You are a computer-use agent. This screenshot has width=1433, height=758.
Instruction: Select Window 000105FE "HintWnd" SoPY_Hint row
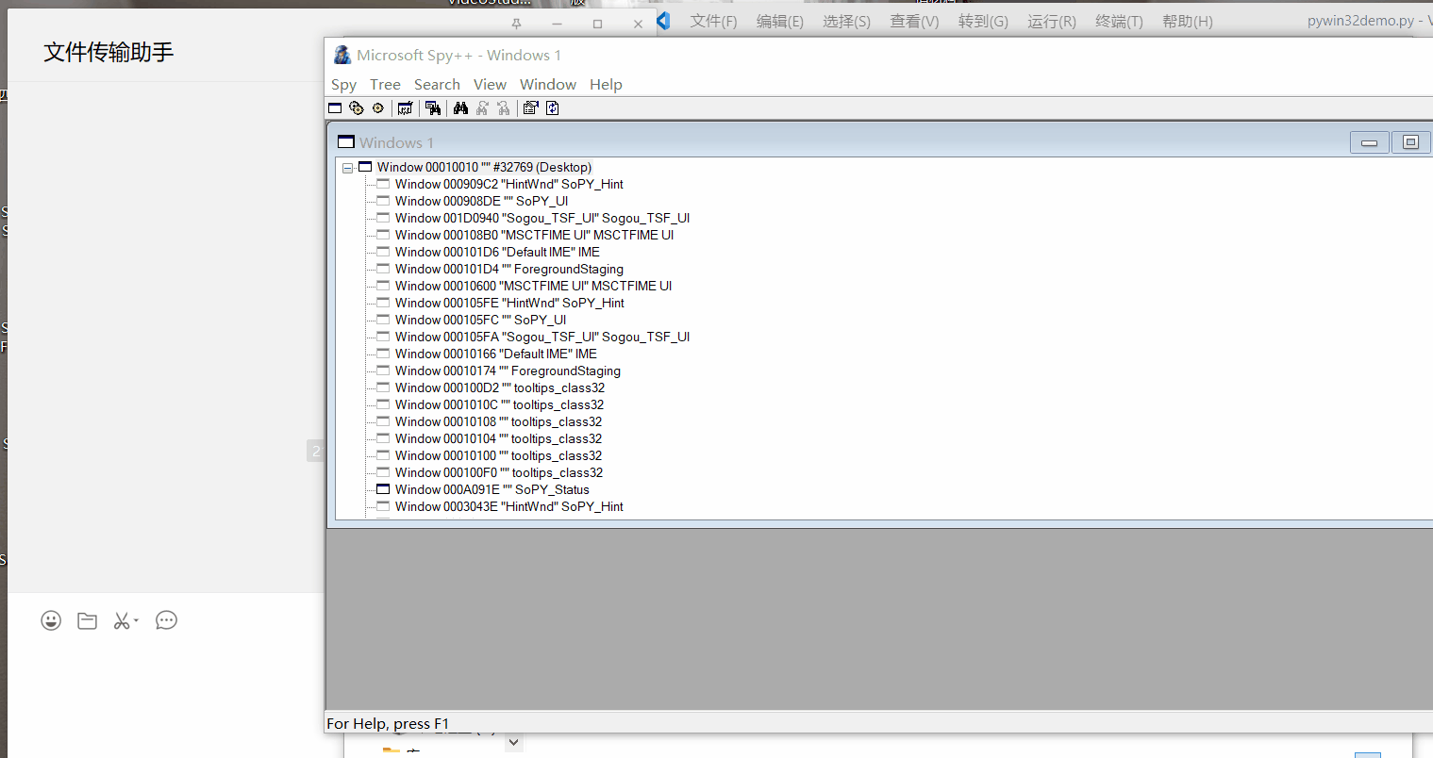tap(509, 303)
